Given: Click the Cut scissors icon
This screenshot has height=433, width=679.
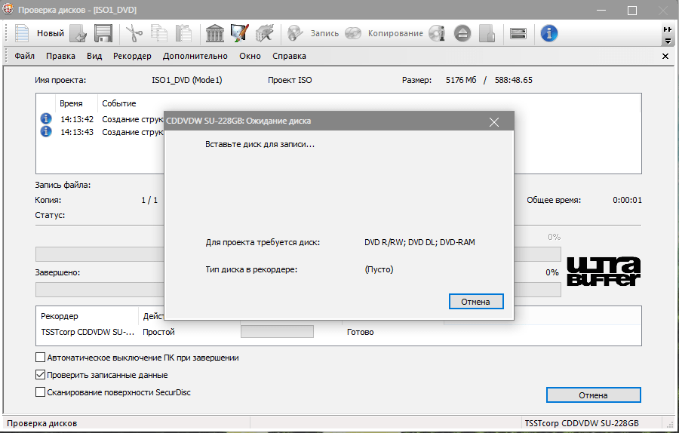Looking at the screenshot, I should 134,33.
